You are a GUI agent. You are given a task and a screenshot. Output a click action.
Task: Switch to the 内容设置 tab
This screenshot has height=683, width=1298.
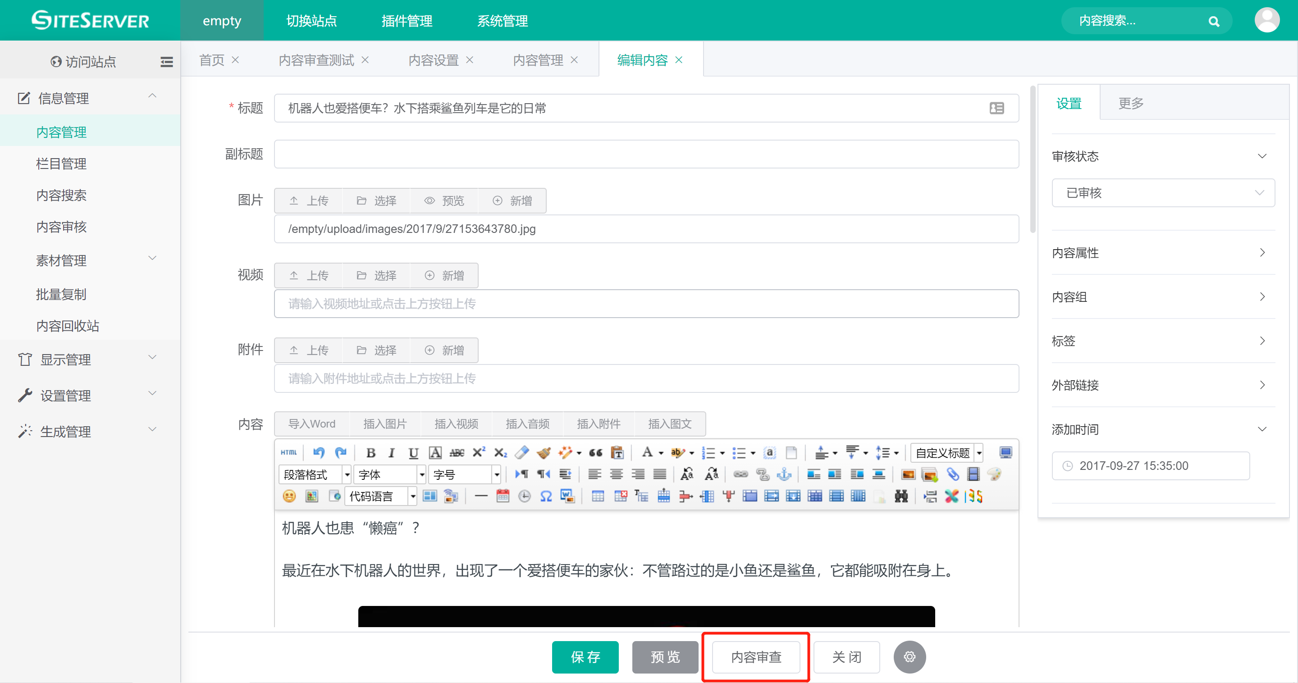coord(433,60)
